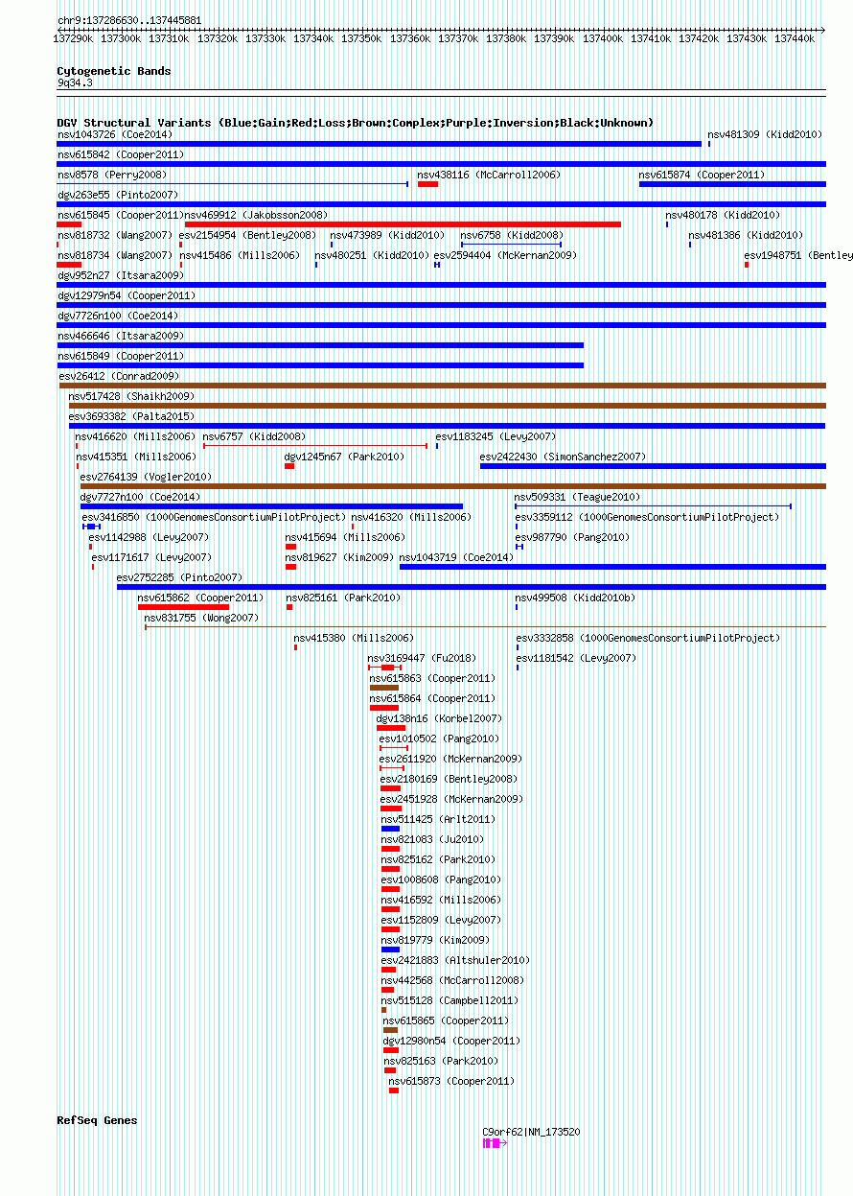This screenshot has height=1196, width=853.
Task: Click nsv480251 (Kidd2010) label
Action: pos(372,255)
